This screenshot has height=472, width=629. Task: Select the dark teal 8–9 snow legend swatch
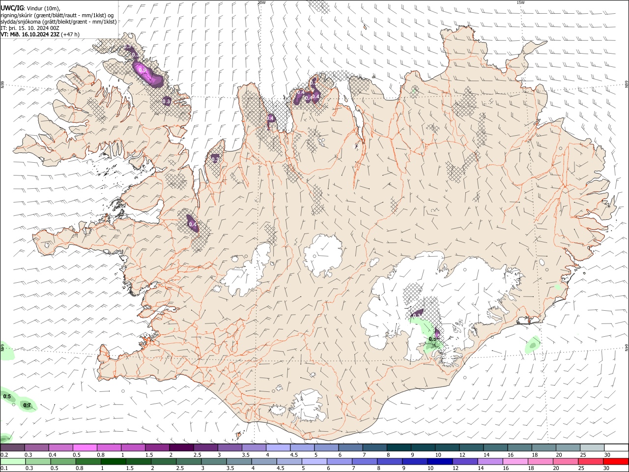click(399, 448)
